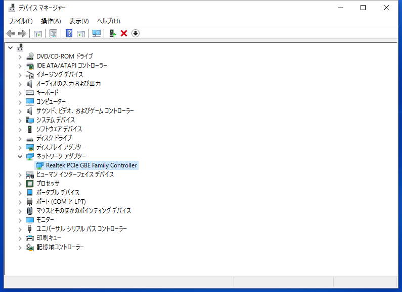Click the Forward arrow toolbar icon
402x292 pixels.
pyautogui.click(x=22, y=33)
